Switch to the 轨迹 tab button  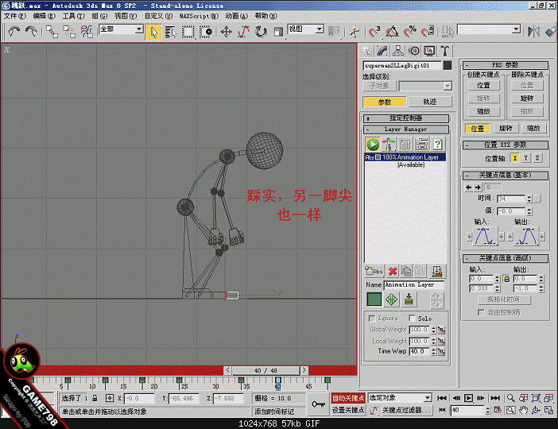coord(430,102)
